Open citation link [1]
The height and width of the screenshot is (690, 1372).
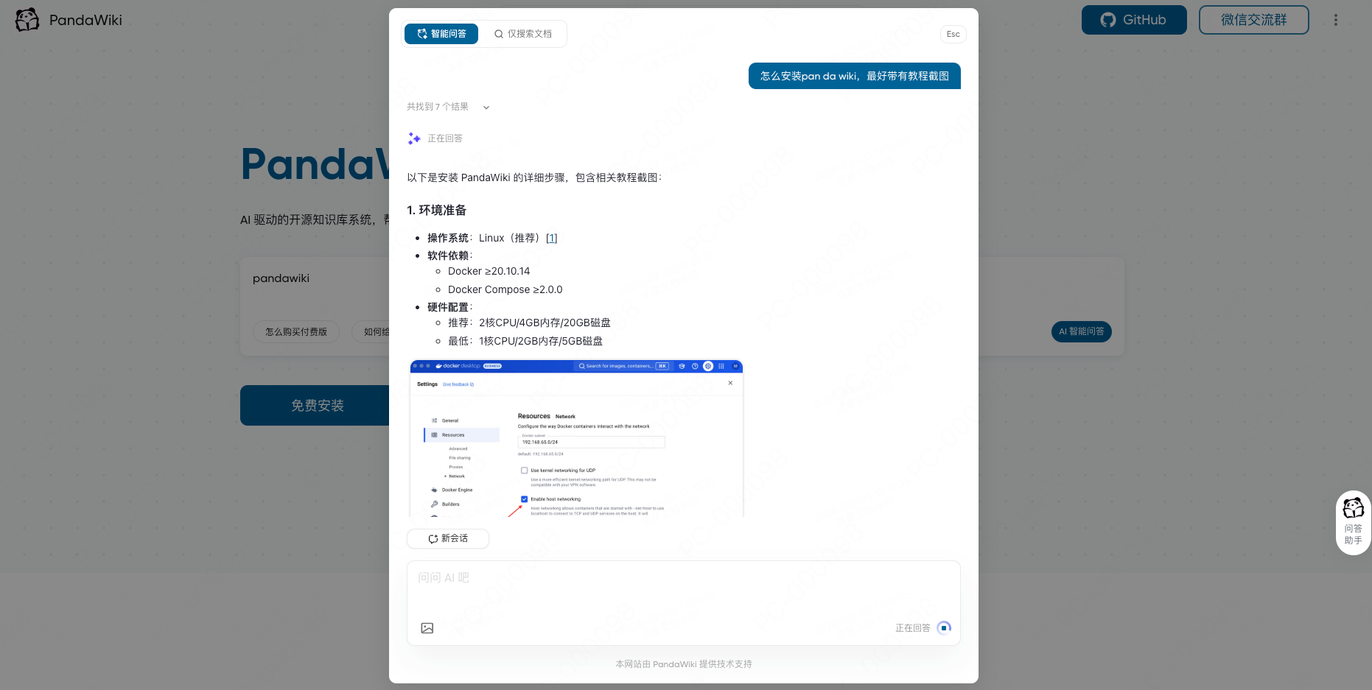551,238
